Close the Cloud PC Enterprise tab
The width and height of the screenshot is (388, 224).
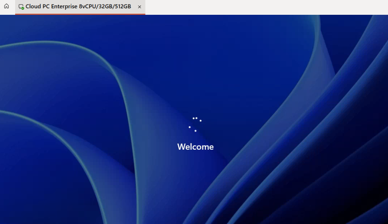coord(139,7)
